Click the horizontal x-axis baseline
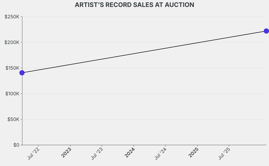The height and width of the screenshot is (166, 269). pyautogui.click(x=144, y=145)
